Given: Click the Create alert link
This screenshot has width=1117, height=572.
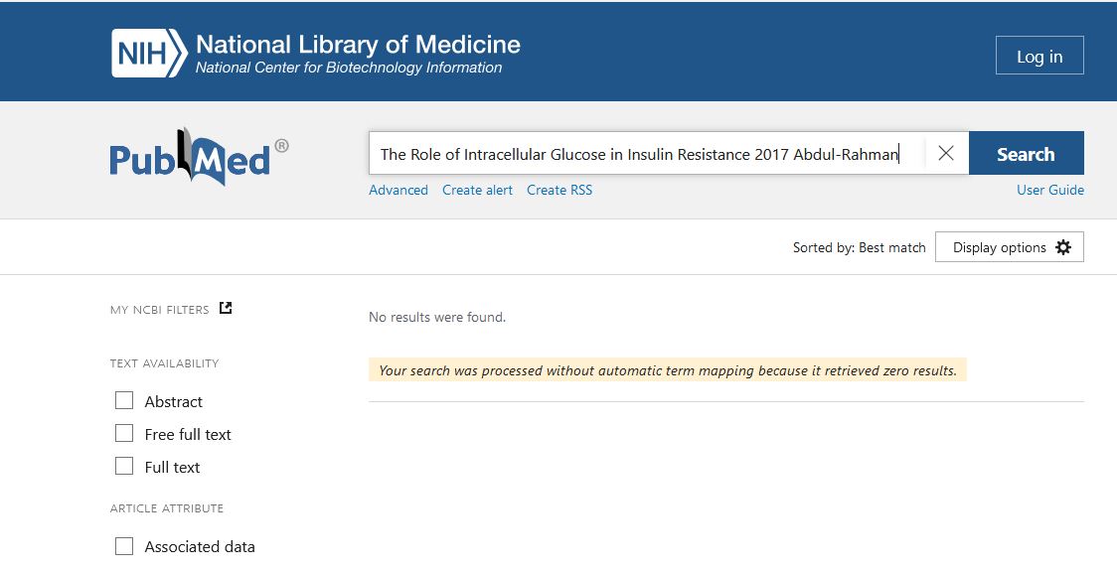Looking at the screenshot, I should 477,190.
